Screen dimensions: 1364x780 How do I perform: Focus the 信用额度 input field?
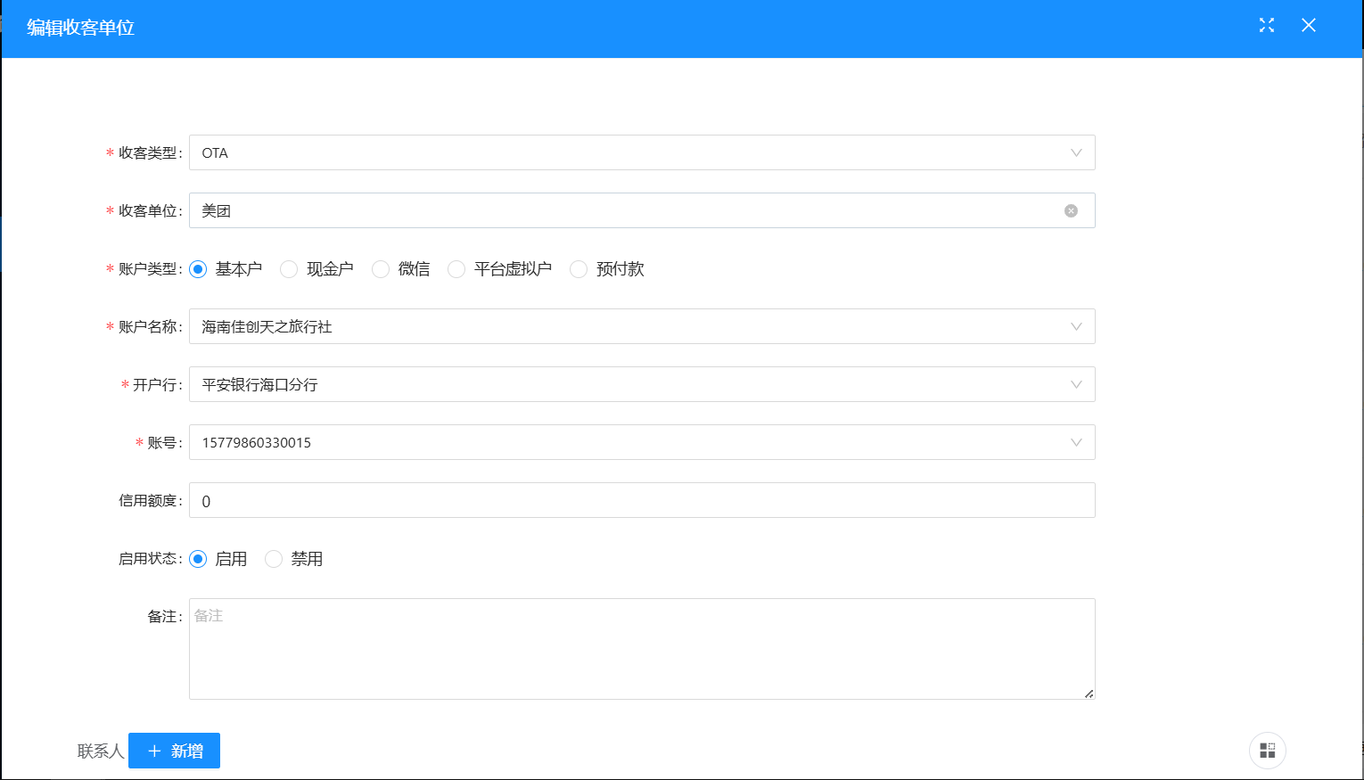coord(641,500)
